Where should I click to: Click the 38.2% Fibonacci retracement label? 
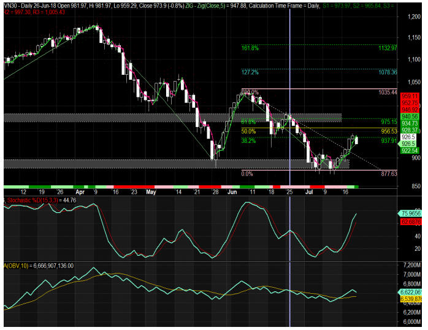[x=248, y=141]
